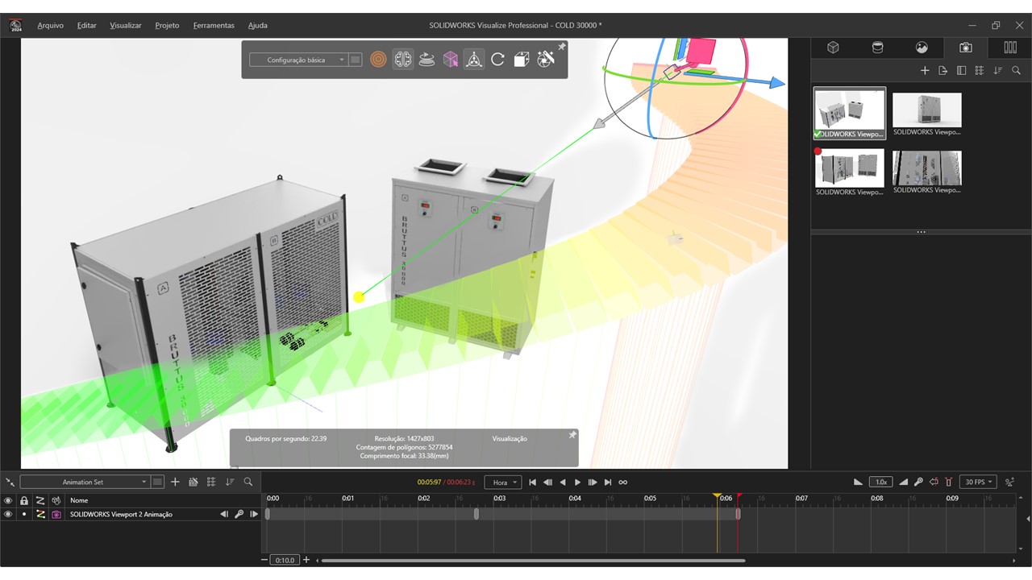
Task: Click the import file icon in camera panel
Action: click(x=943, y=71)
